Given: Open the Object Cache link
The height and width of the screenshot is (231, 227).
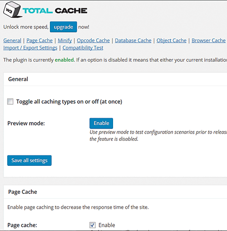Looking at the screenshot, I should (172, 40).
